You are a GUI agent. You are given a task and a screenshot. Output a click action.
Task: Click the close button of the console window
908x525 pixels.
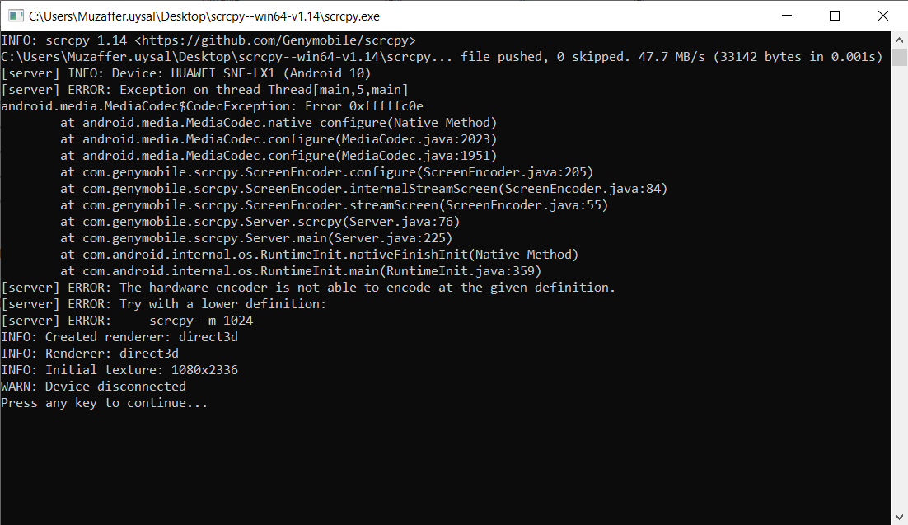(x=882, y=16)
